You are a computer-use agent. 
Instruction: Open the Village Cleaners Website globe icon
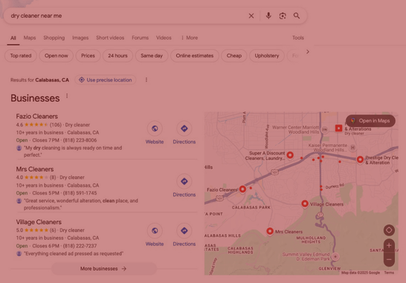(155, 230)
